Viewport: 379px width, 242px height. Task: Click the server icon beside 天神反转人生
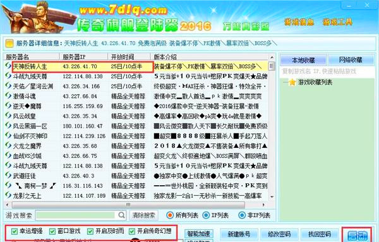tap(8, 66)
